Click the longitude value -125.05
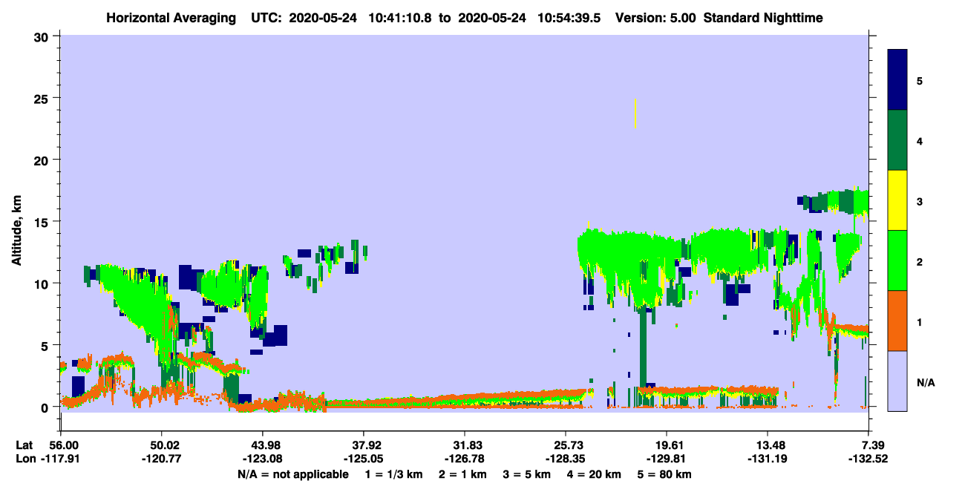Viewport: 965px width, 495px height. coord(363,459)
